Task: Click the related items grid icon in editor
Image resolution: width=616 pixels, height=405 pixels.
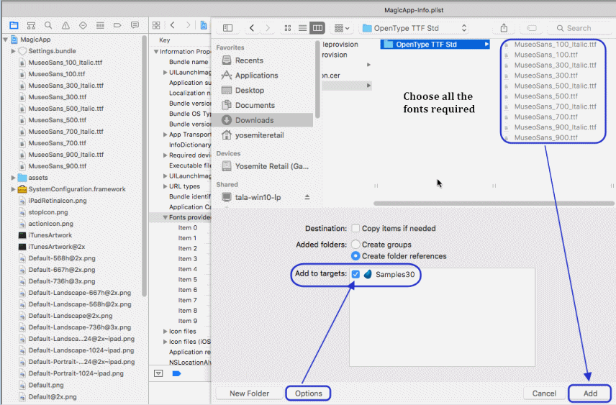Action: coord(156,25)
